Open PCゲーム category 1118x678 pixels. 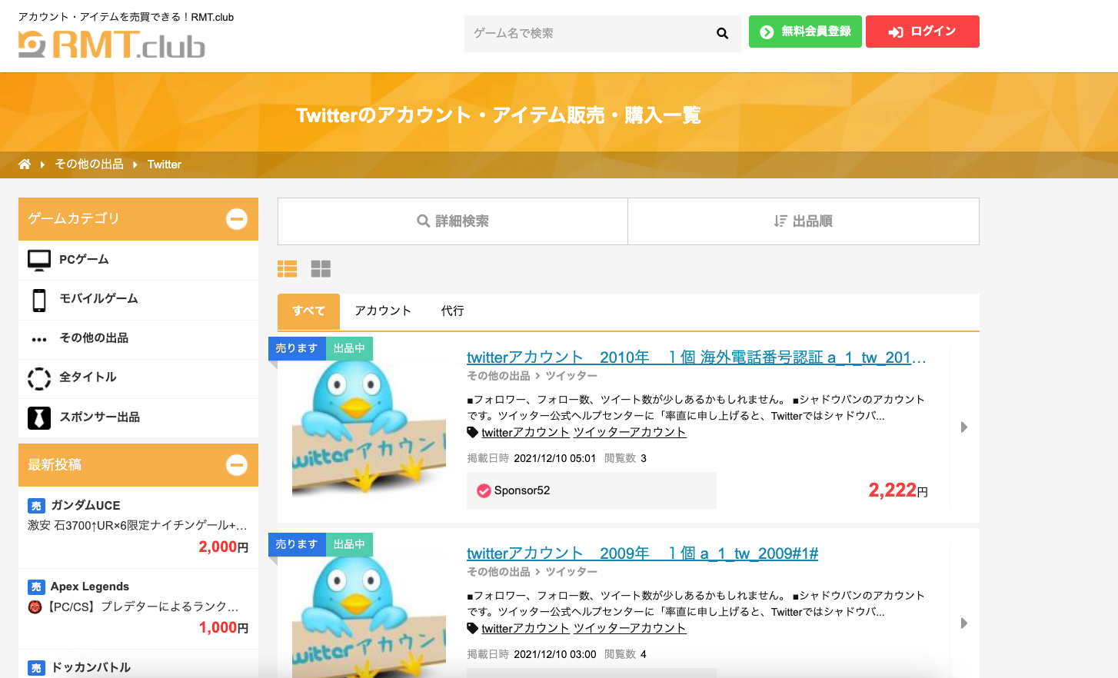point(138,261)
